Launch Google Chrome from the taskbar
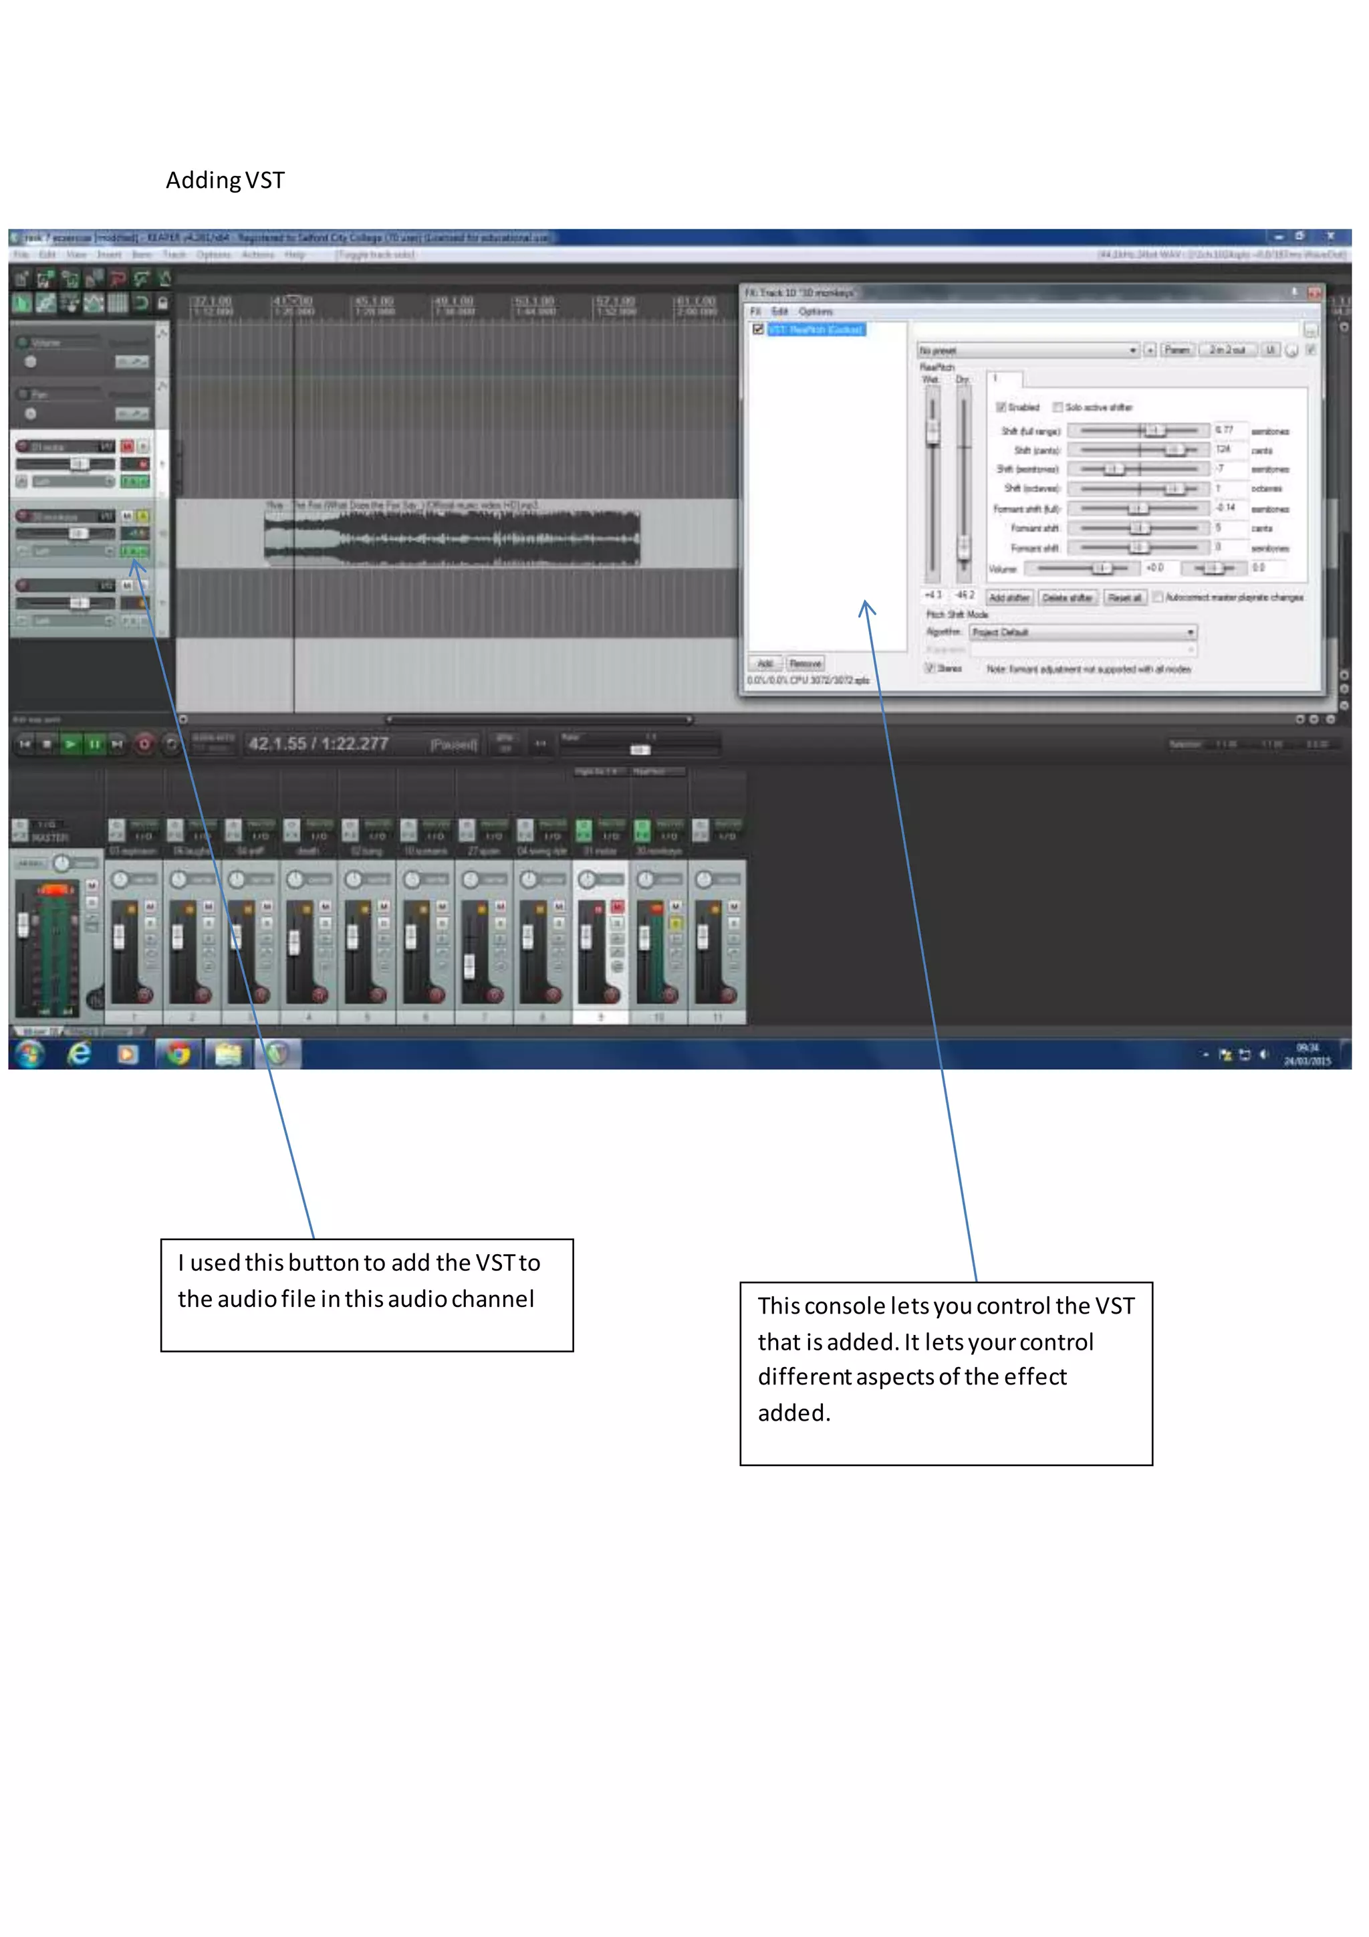Screen dimensions: 1369x1937 (178, 1053)
